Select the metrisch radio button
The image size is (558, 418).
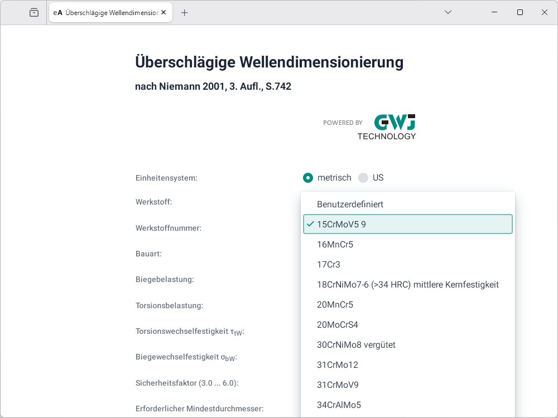(x=308, y=178)
